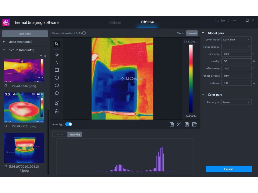Toggle the Auto Agc switch
This screenshot has width=258, height=193.
pyautogui.click(x=69, y=124)
